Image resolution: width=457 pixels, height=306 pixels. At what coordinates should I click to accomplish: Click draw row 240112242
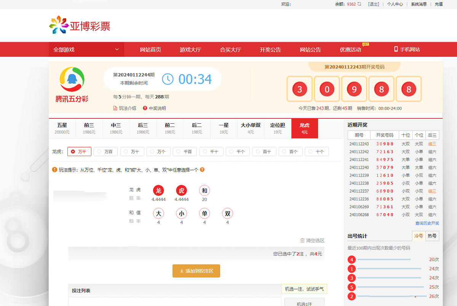(393, 152)
